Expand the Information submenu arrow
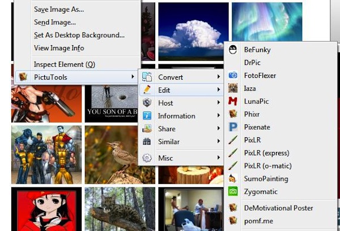This screenshot has width=340, height=231. point(219,115)
